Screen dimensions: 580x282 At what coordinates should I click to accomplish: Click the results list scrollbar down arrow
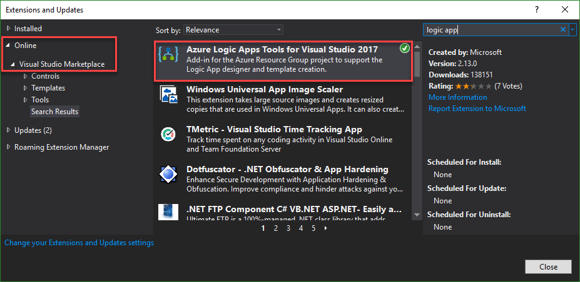pos(417,215)
